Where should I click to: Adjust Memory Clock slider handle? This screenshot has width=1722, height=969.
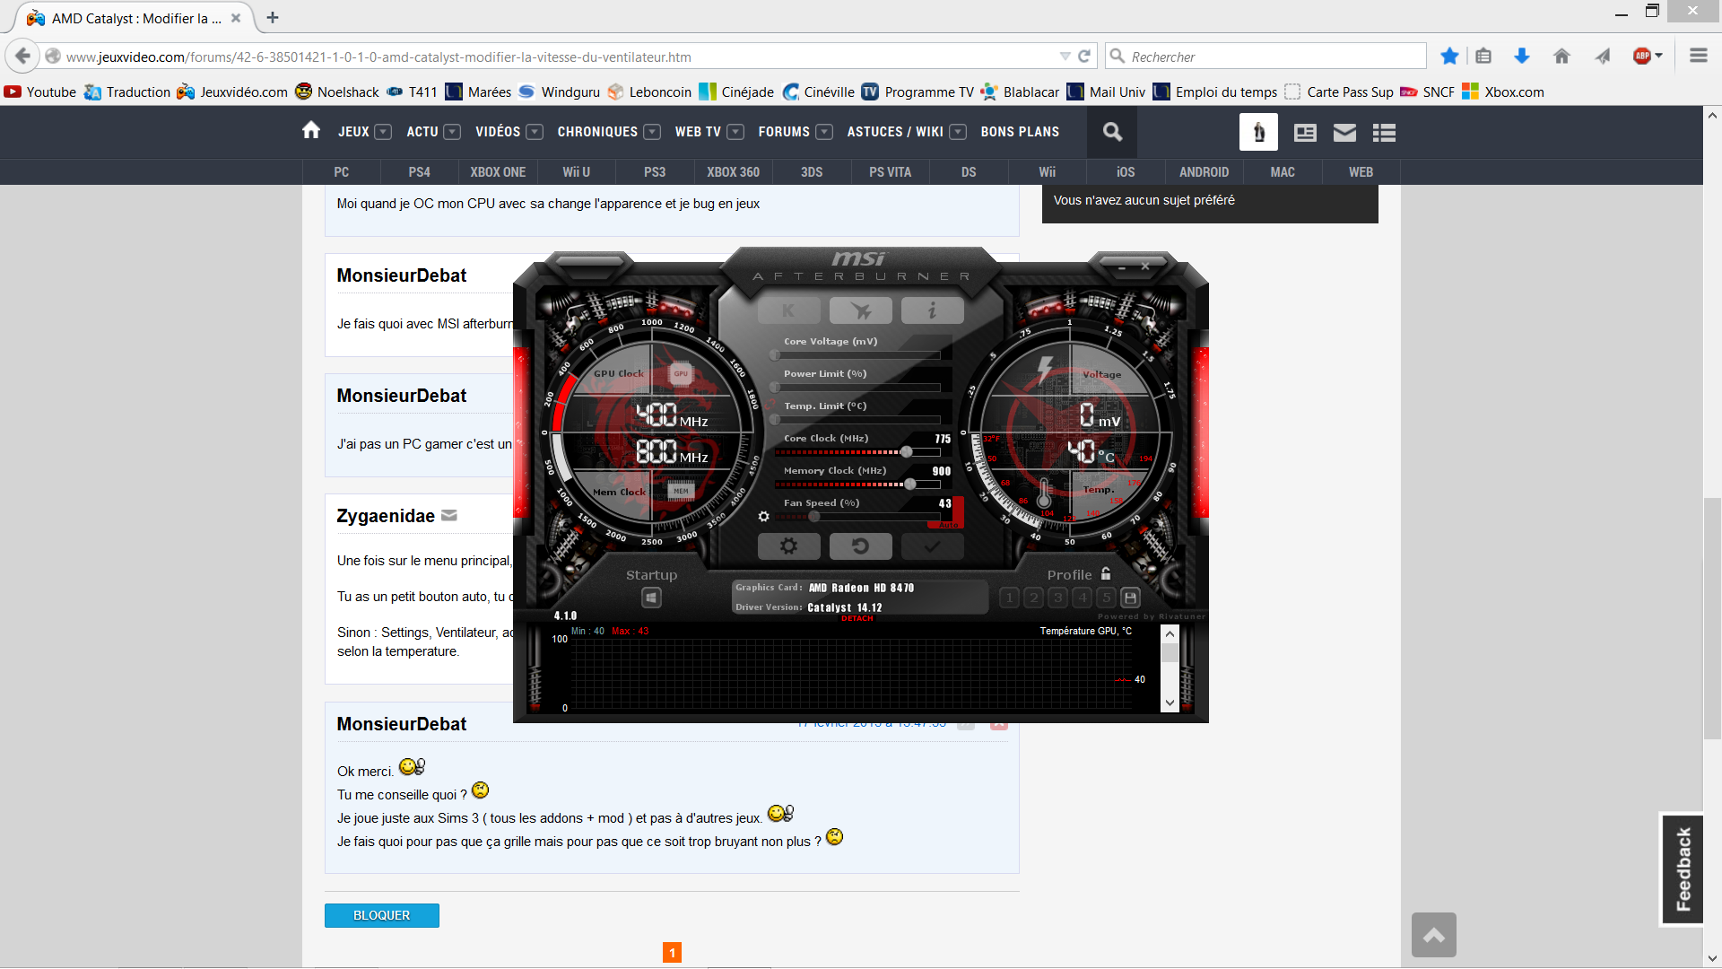[x=910, y=484]
